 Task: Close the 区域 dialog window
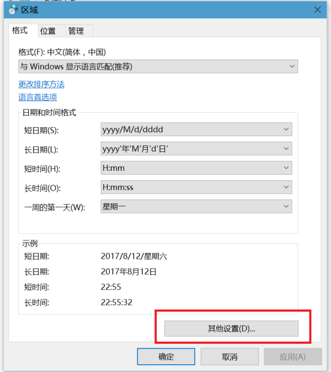(317, 9)
